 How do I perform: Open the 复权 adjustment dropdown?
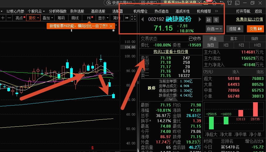(x=33, y=18)
